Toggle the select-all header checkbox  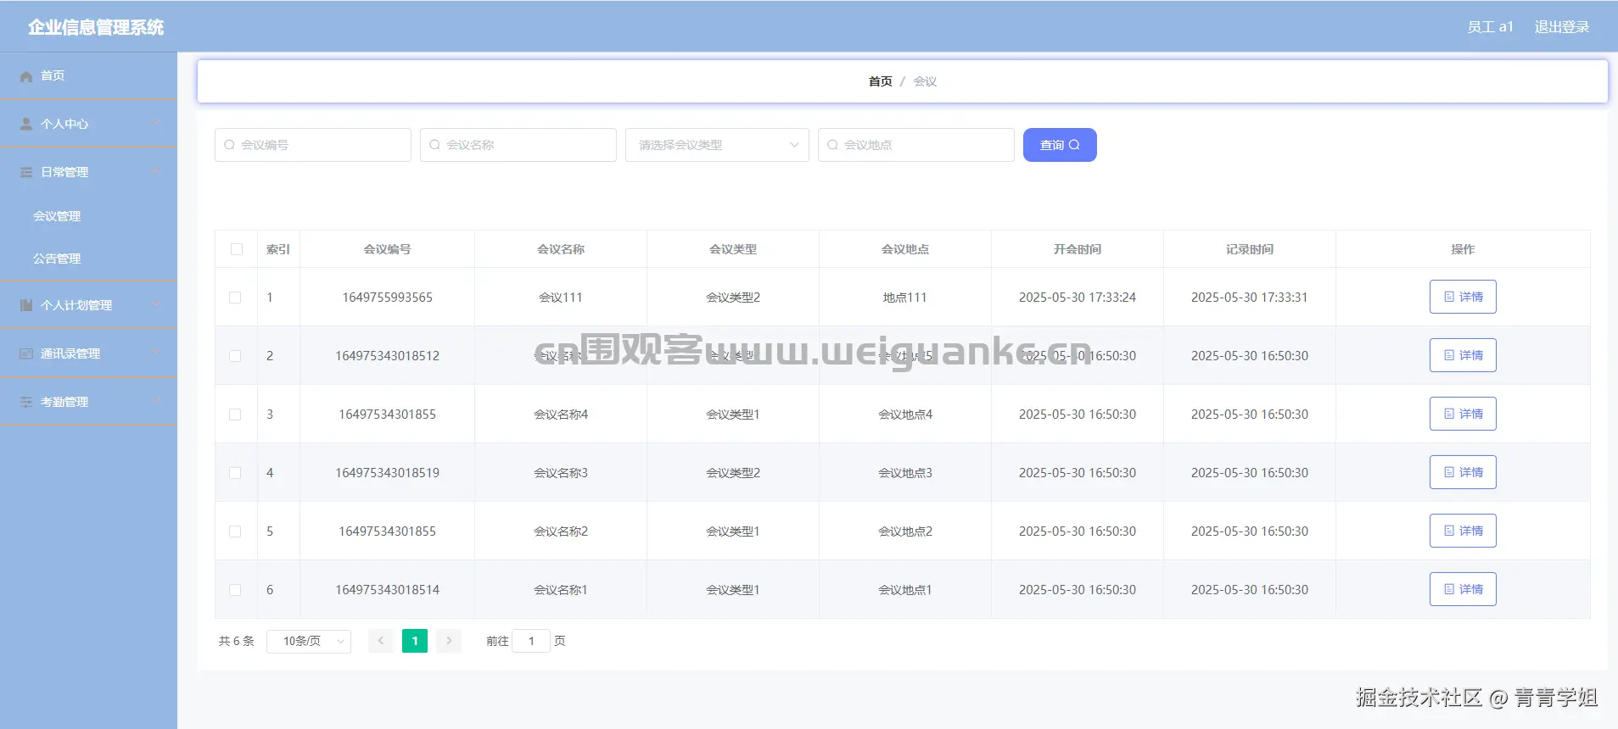(237, 249)
